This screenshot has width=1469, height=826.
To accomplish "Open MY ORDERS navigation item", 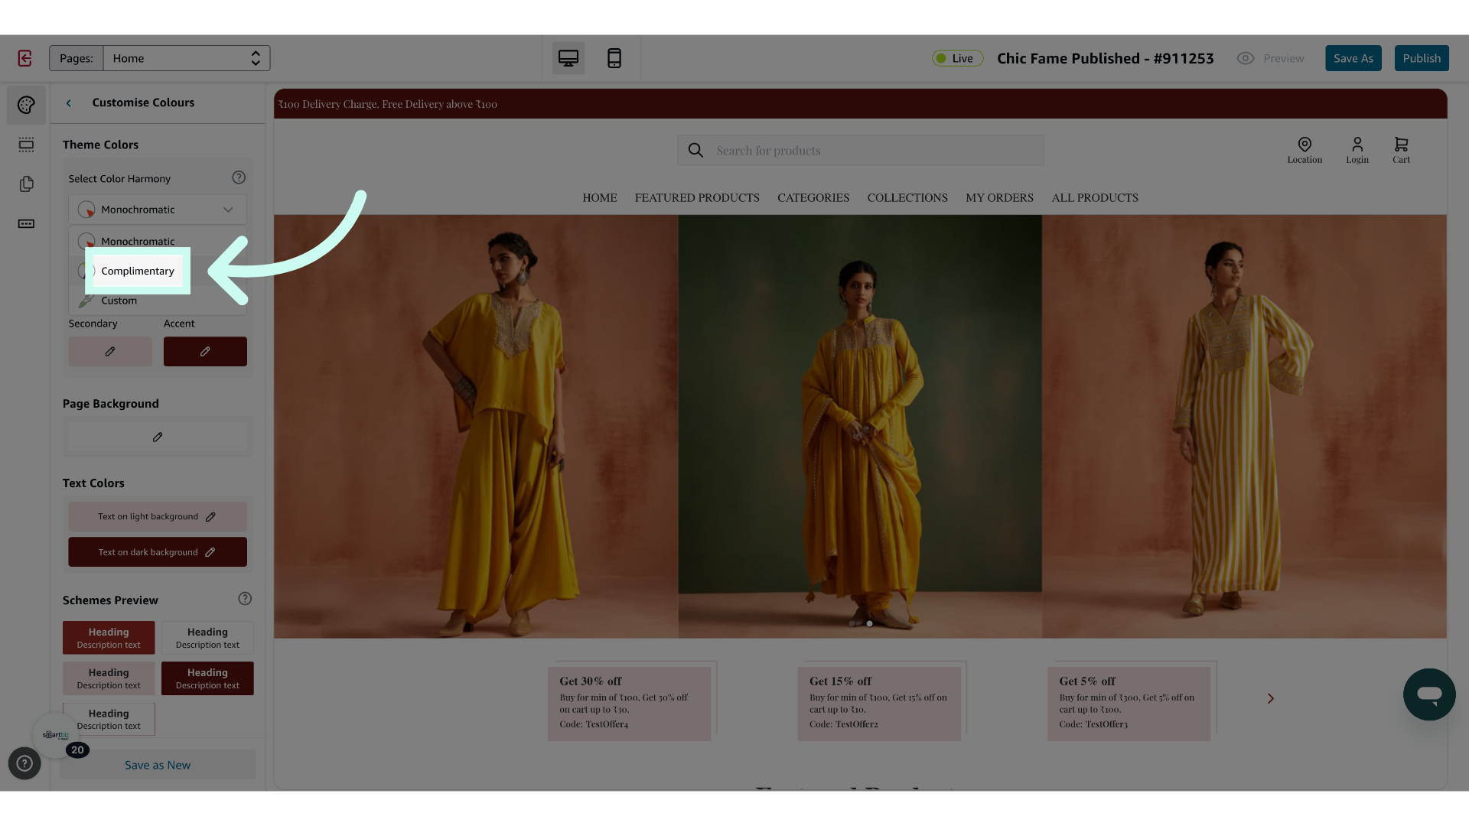I will (x=999, y=198).
